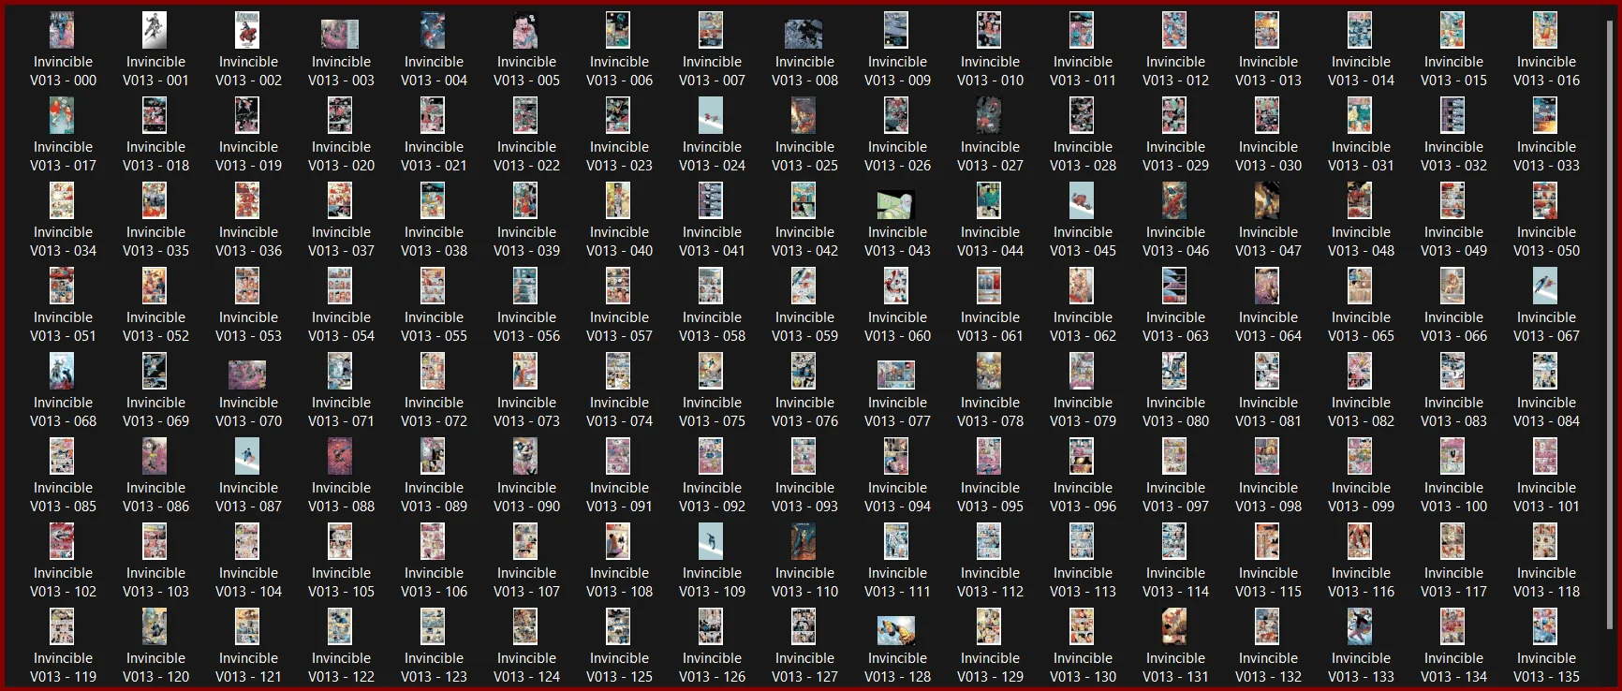Select the Invincible V013 - 084 thumbnail
Viewport: 1622px width, 691px height.
click(x=1545, y=371)
